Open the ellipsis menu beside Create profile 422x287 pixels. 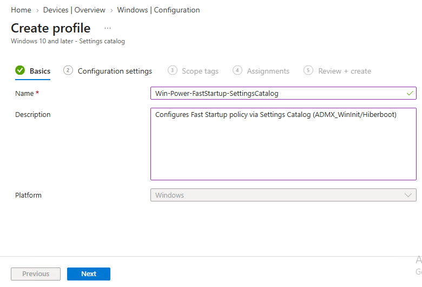pos(108,28)
